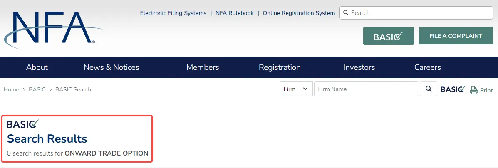Click the BASIC Search breadcrumb
The width and height of the screenshot is (498, 168).
click(x=73, y=89)
